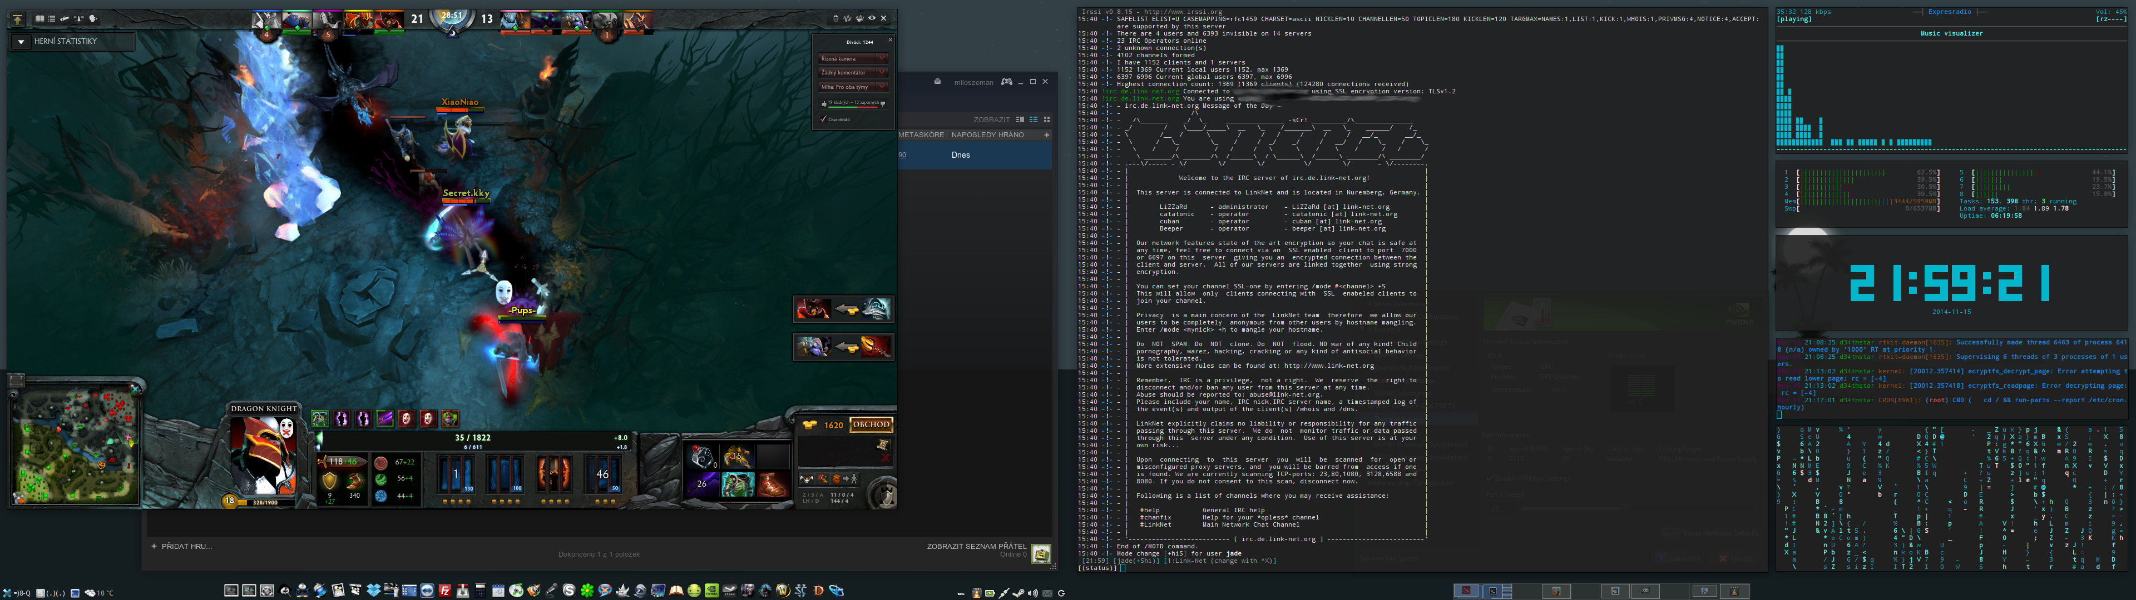Image resolution: width=2136 pixels, height=600 pixels.
Task: Click the 21:59:21 clock widget
Action: (x=1950, y=283)
